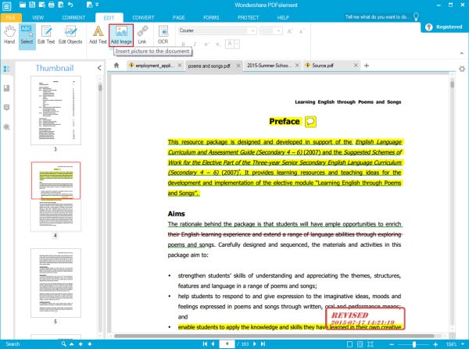Adjust the zoom slider handle
The image size is (469, 349).
click(414, 344)
